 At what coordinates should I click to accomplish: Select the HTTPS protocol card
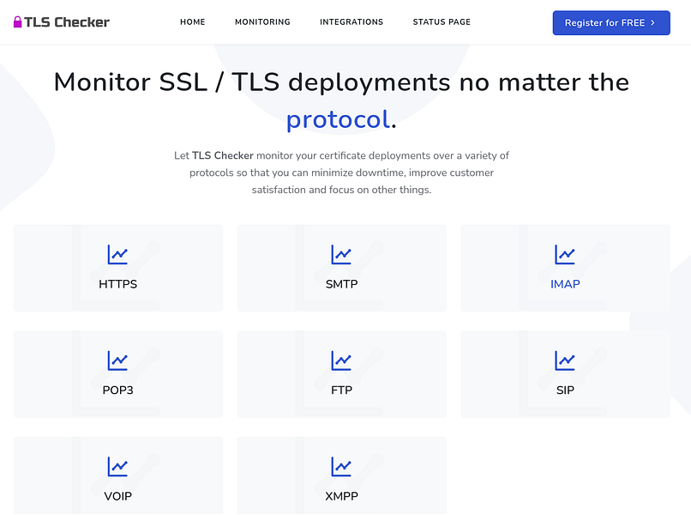(x=117, y=267)
